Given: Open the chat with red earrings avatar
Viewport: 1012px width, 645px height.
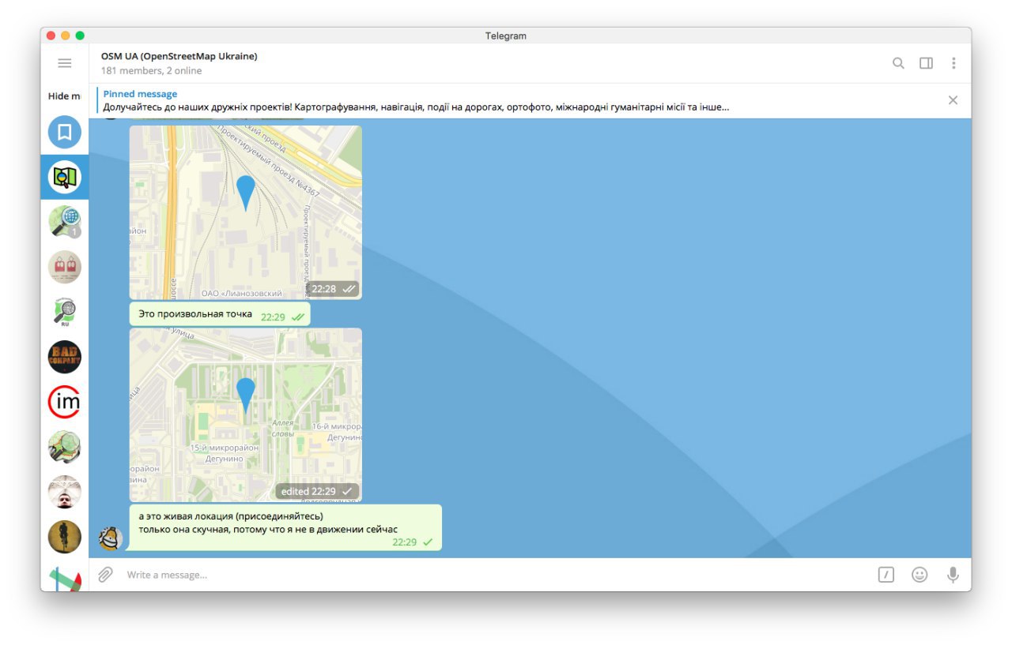Looking at the screenshot, I should click(65, 267).
